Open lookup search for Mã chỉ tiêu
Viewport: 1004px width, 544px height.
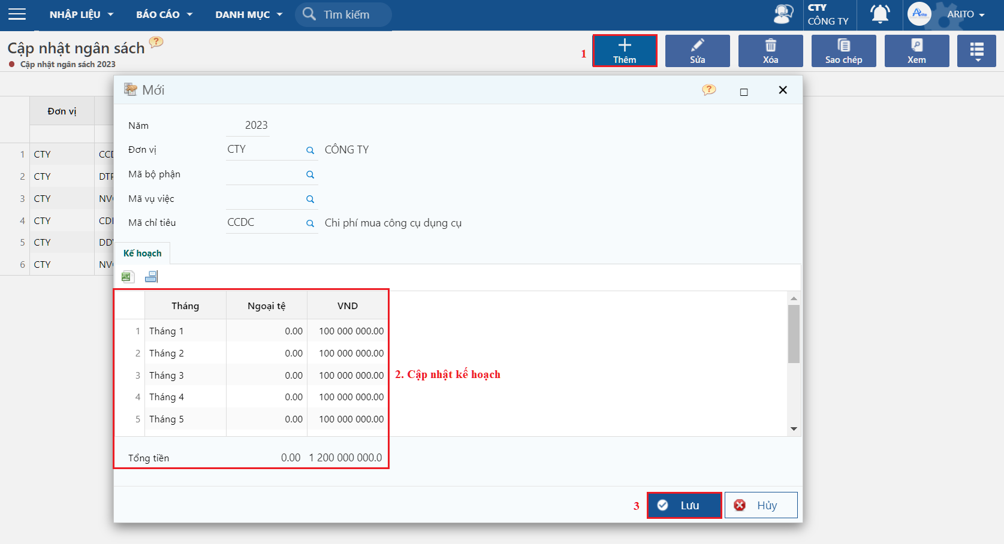tap(310, 223)
